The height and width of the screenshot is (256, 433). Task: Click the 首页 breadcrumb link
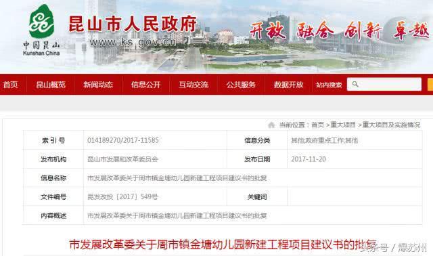318,125
